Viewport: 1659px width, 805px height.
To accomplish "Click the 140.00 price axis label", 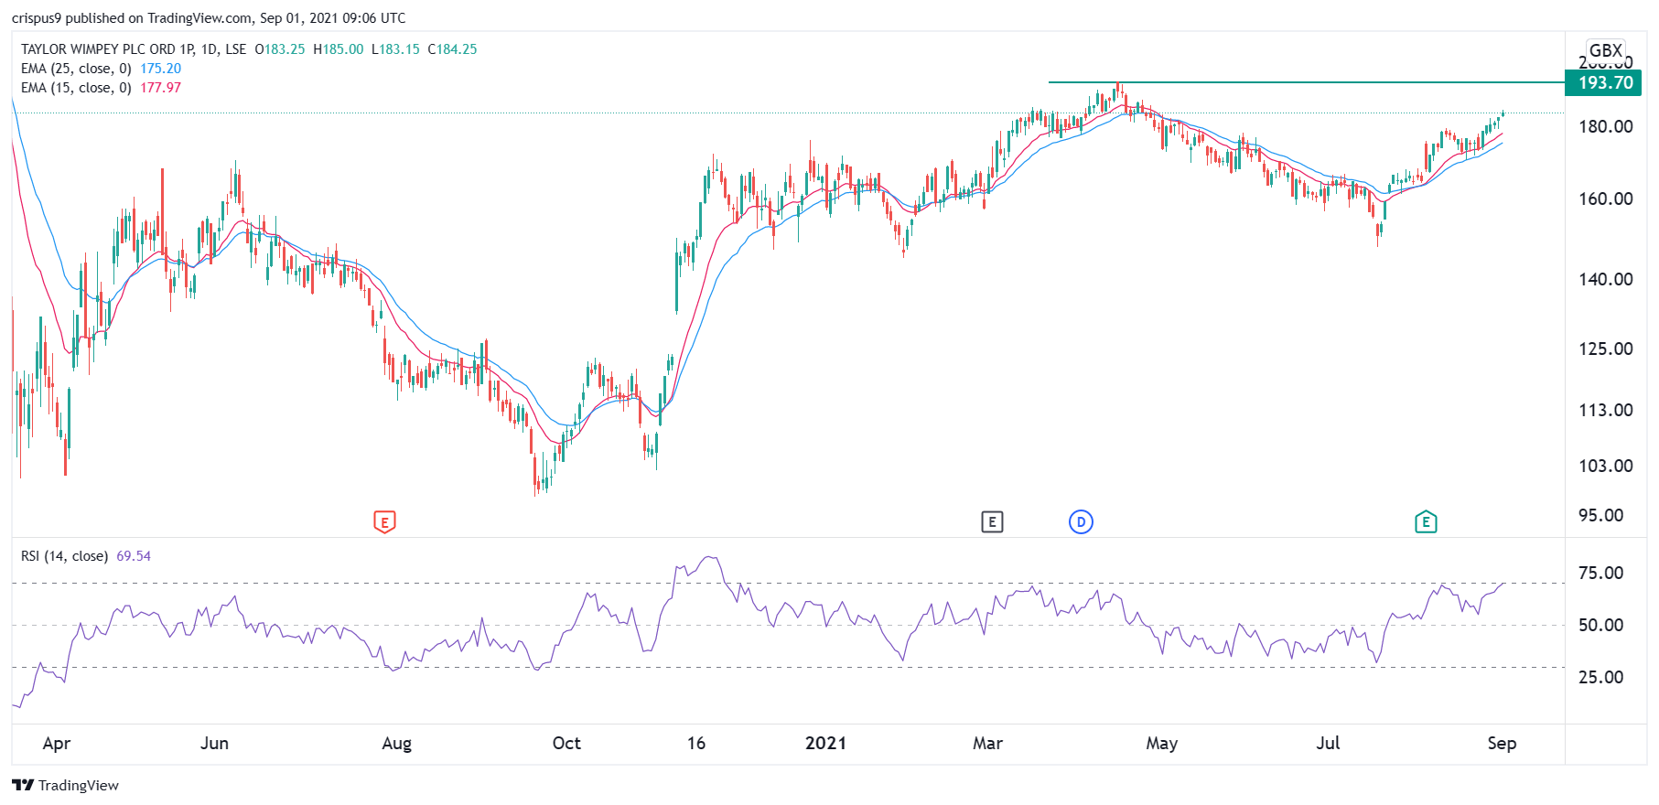I will click(1606, 279).
